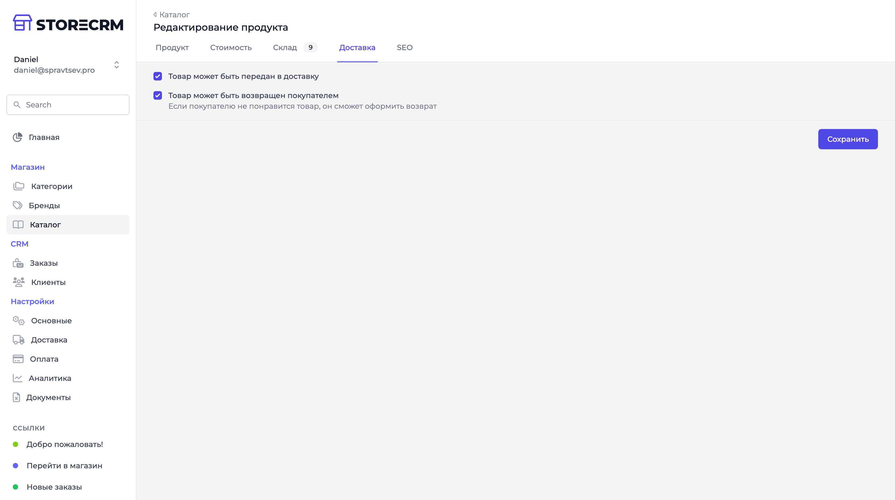Viewport: 895px width, 500px height.
Task: Expand the Daniel account switcher arrows
Action: (117, 65)
